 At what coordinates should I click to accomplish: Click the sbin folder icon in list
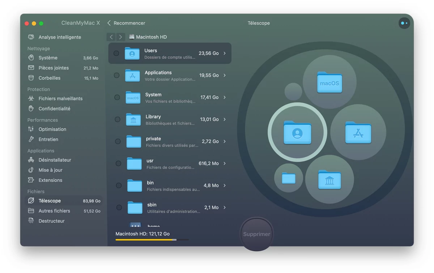[135, 208]
